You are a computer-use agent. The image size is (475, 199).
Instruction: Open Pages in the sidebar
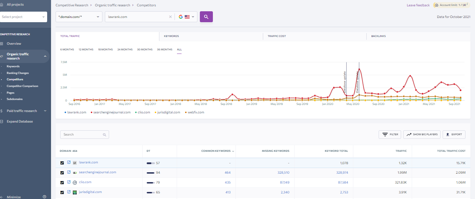click(11, 93)
